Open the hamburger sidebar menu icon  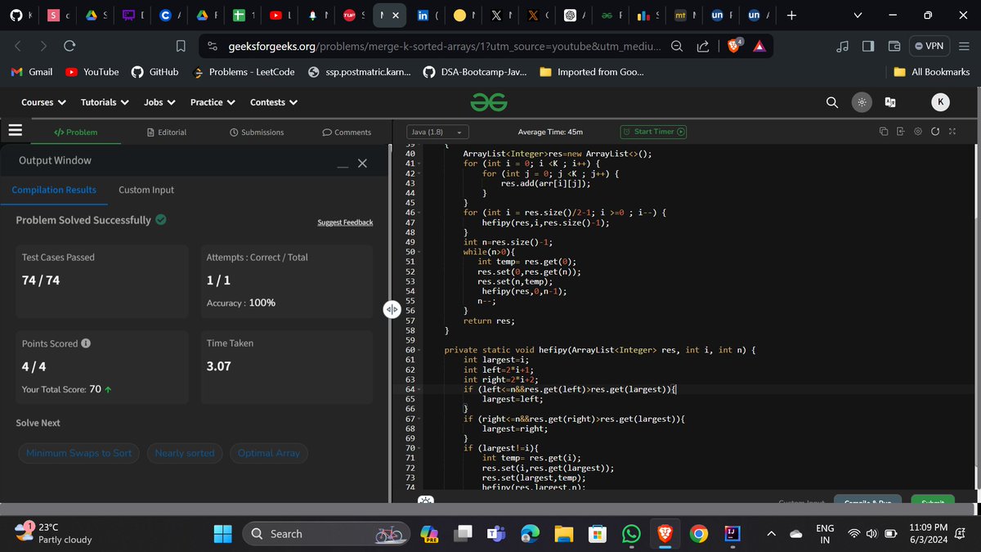point(14,131)
